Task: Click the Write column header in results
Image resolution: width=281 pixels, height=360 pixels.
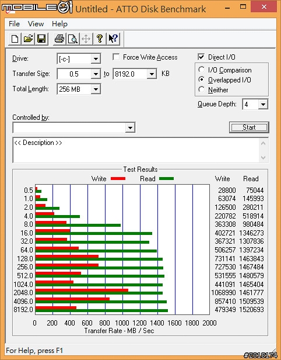Action: (222, 179)
